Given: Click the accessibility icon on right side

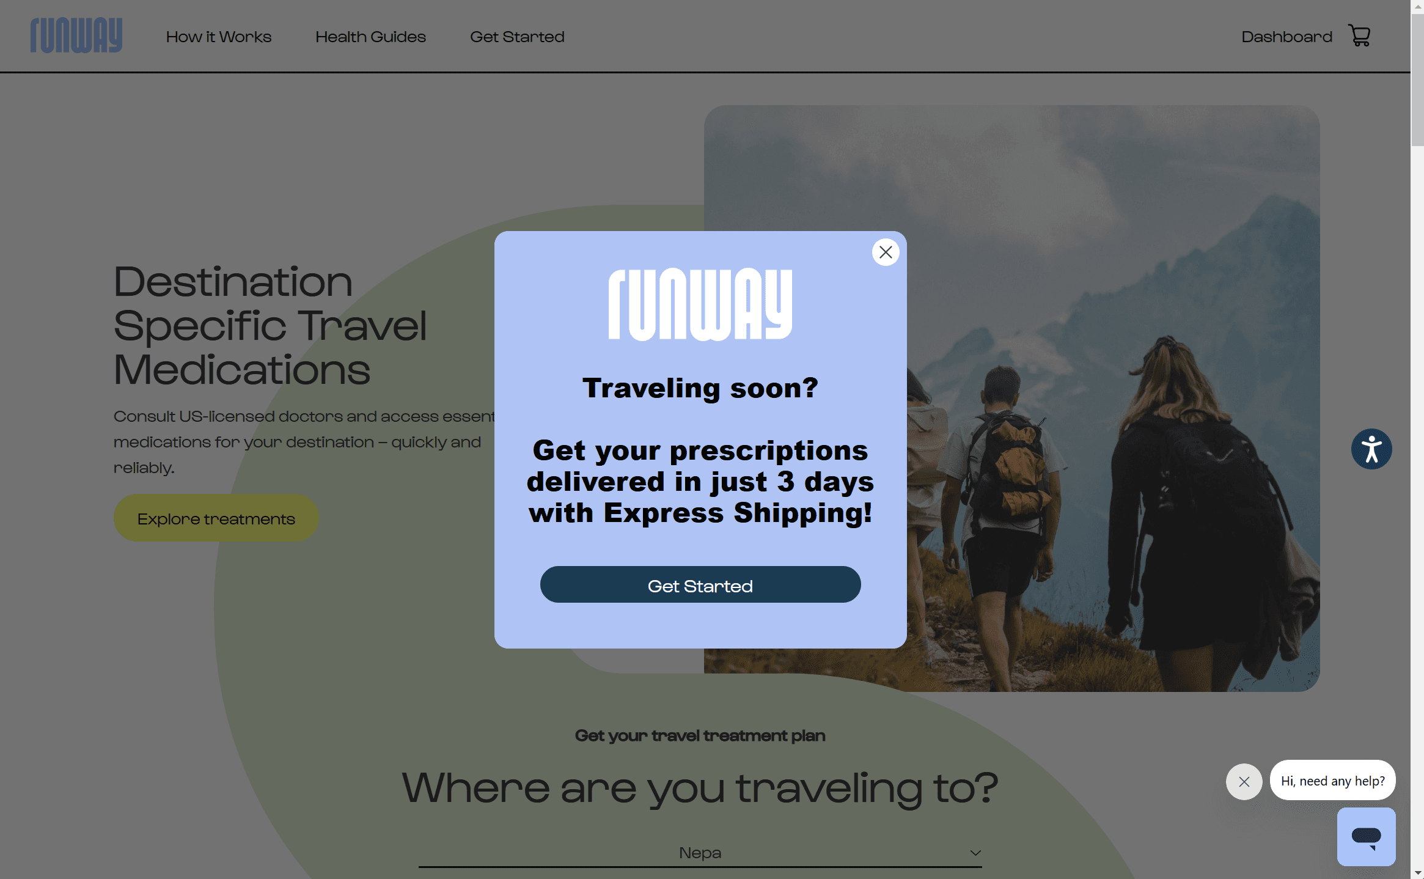Looking at the screenshot, I should click(x=1371, y=447).
